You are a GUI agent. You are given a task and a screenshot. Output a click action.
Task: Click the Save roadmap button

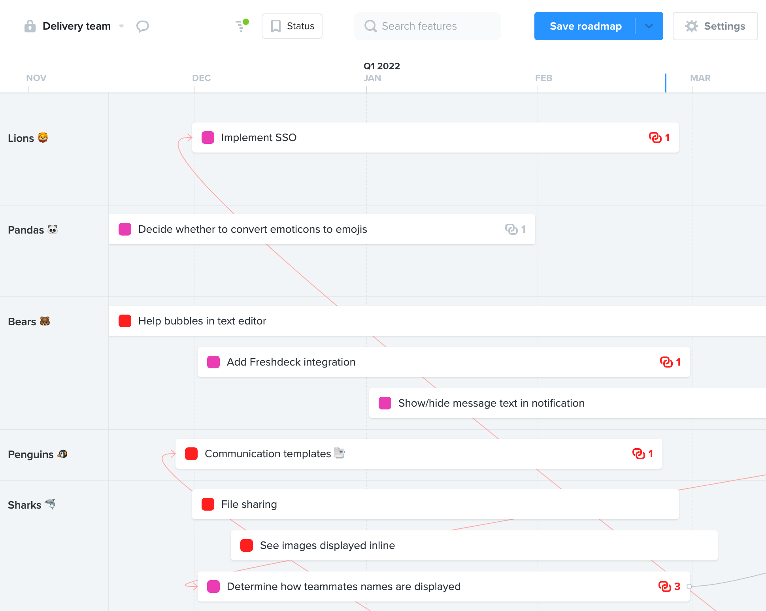(x=585, y=26)
